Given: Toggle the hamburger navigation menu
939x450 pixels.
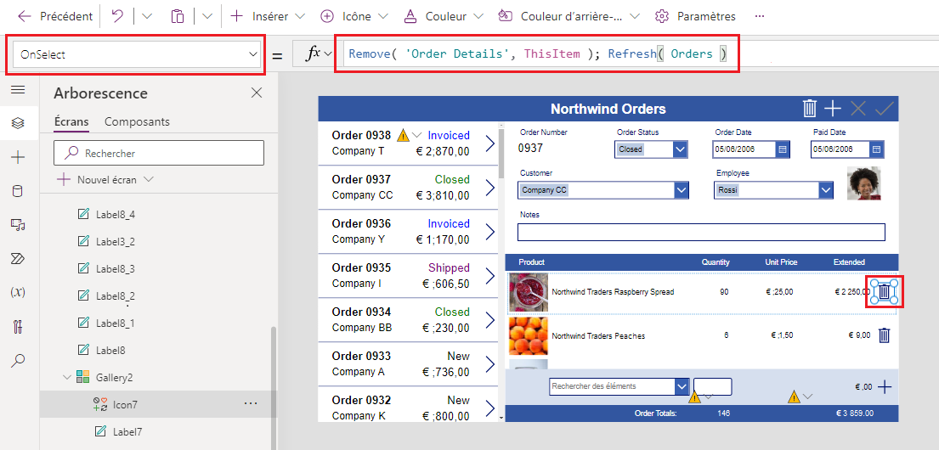Looking at the screenshot, I should (x=18, y=90).
